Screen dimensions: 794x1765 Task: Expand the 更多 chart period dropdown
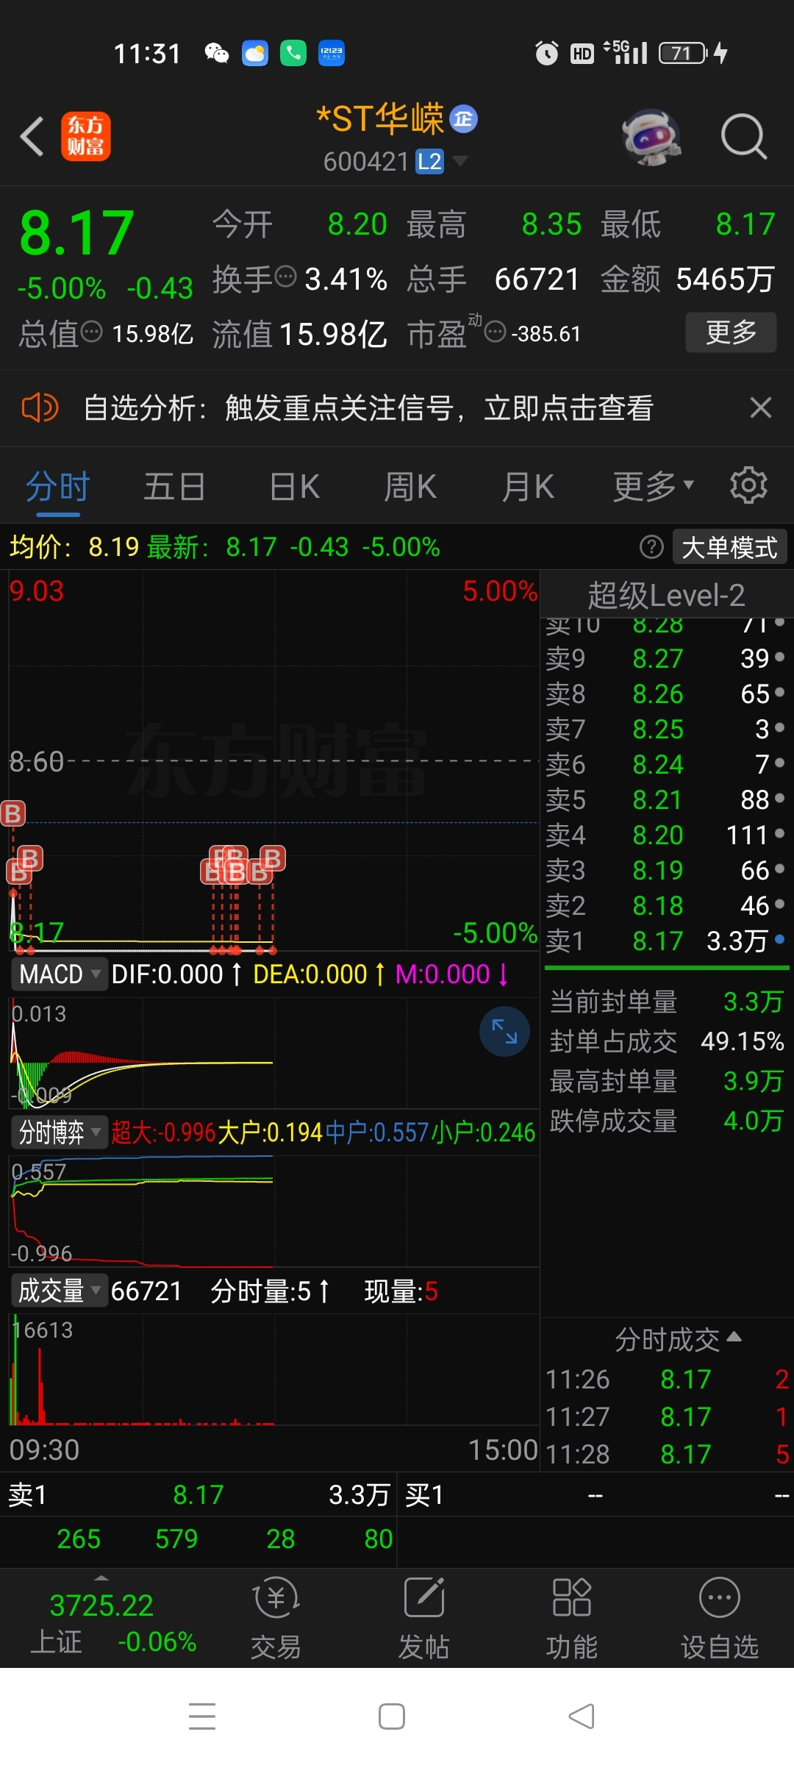[x=654, y=486]
